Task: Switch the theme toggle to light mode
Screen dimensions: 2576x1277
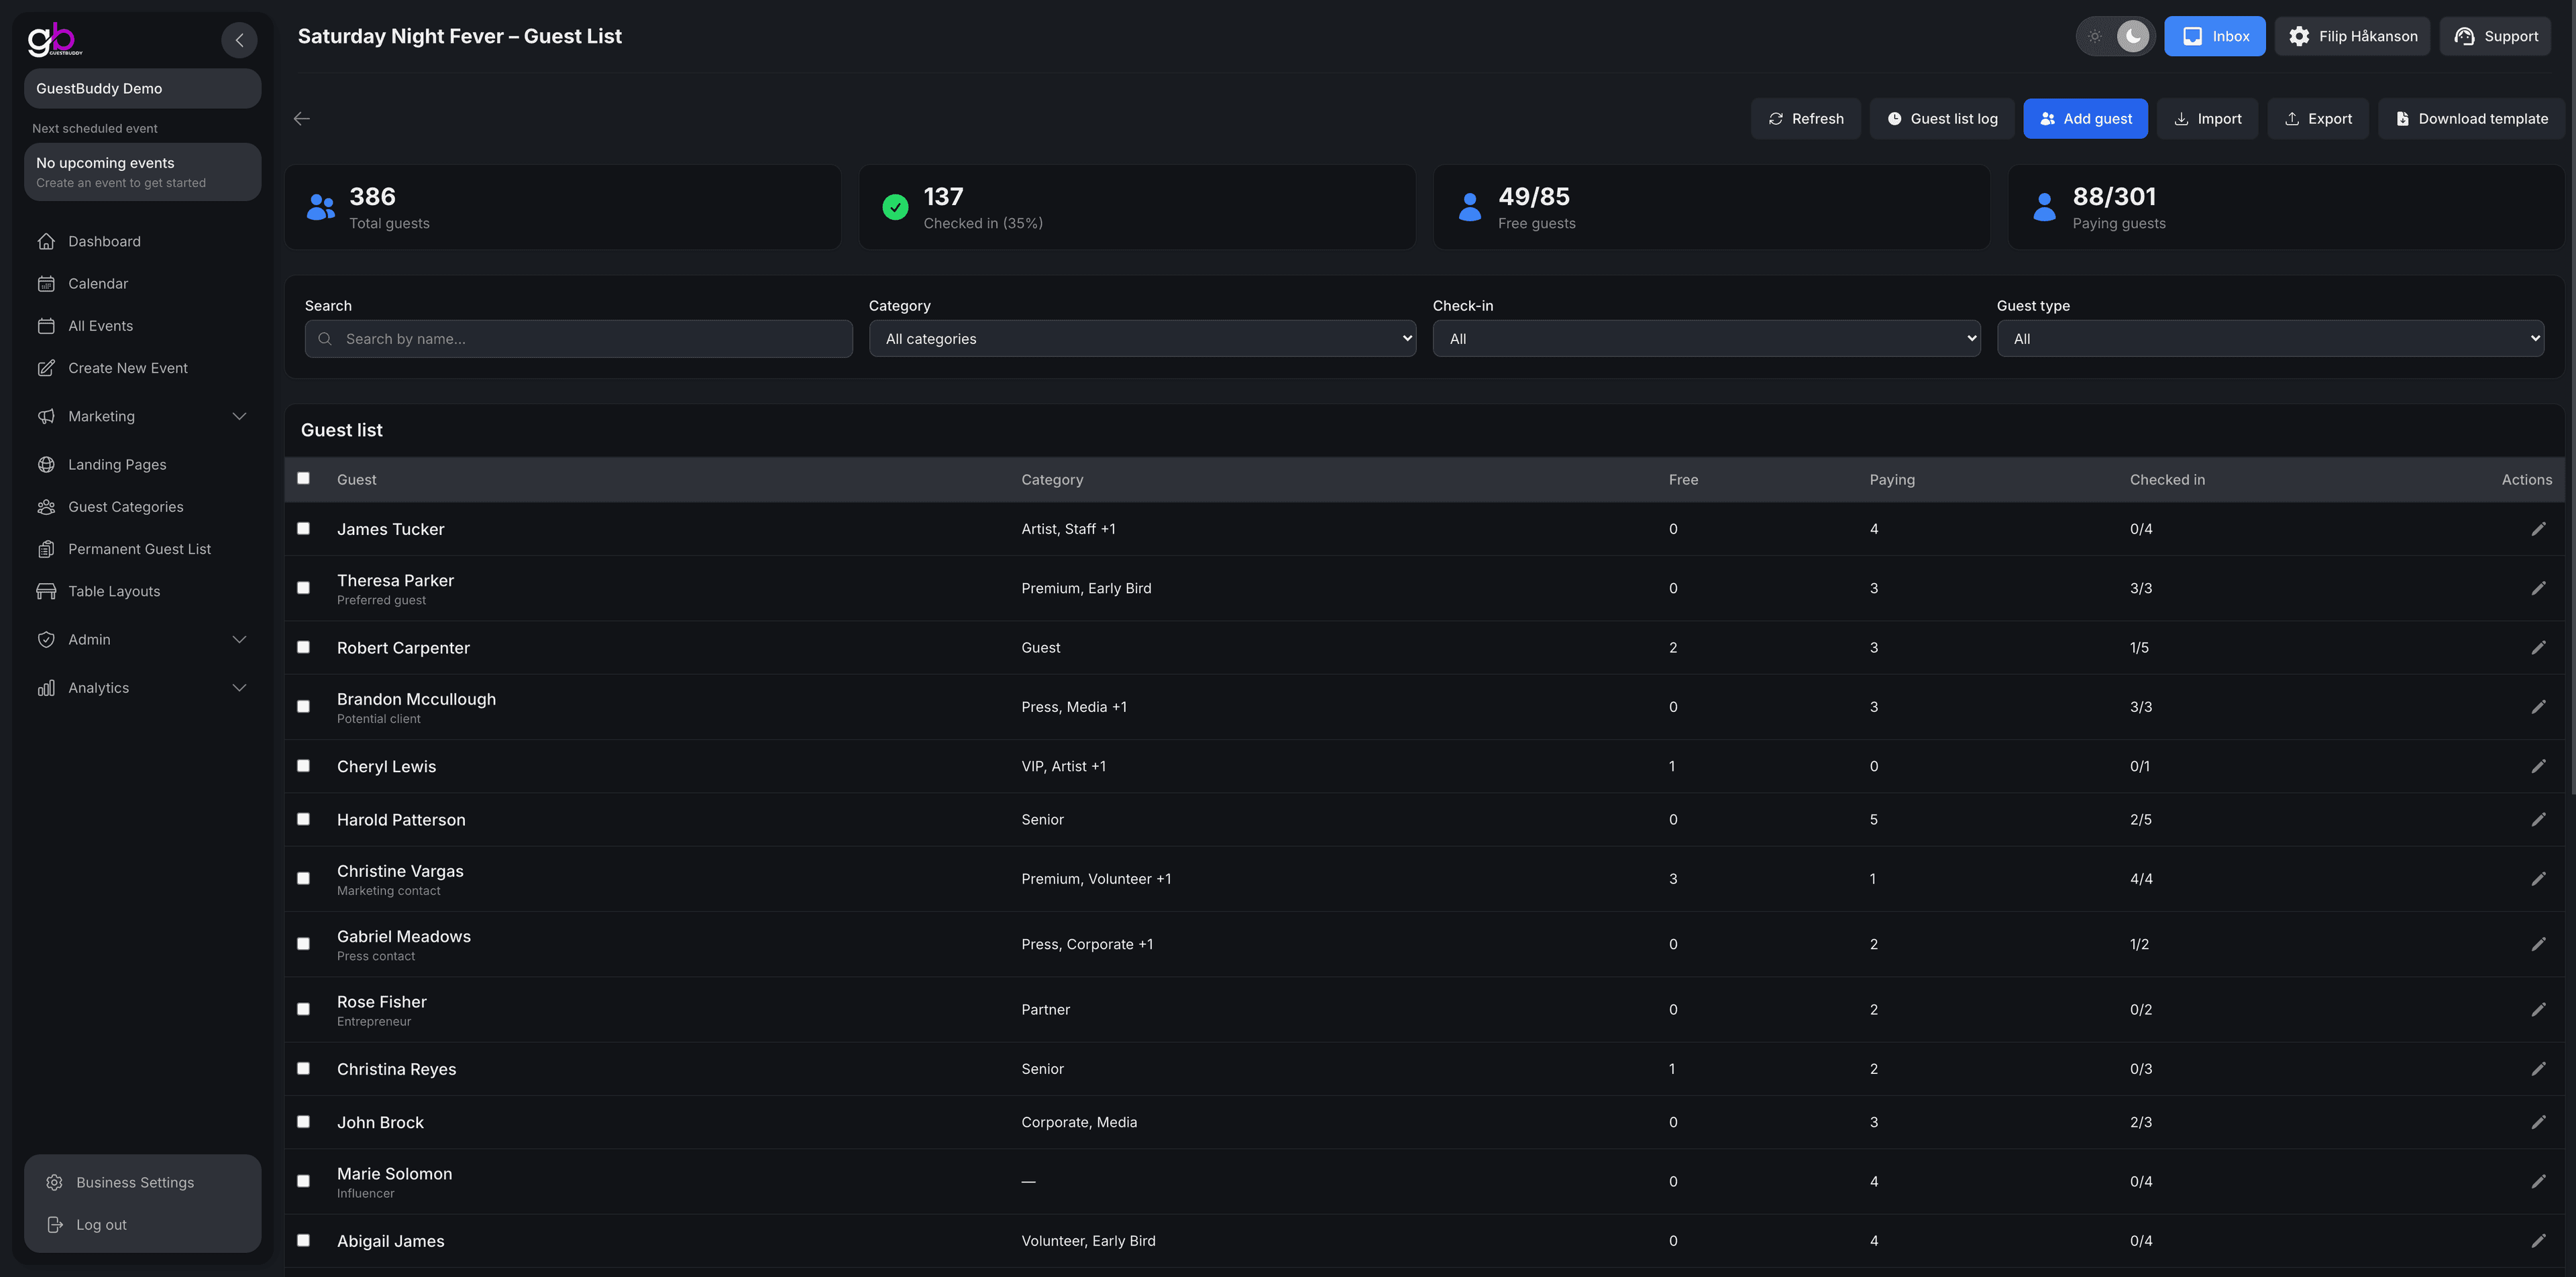Action: point(2095,36)
